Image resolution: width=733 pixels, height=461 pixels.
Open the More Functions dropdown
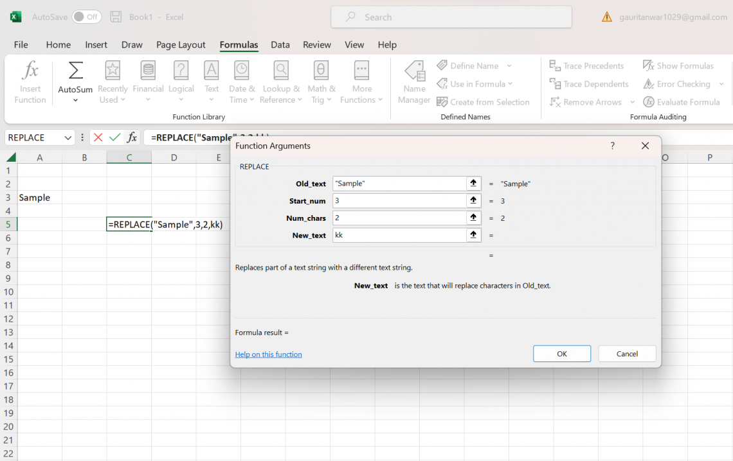(361, 82)
